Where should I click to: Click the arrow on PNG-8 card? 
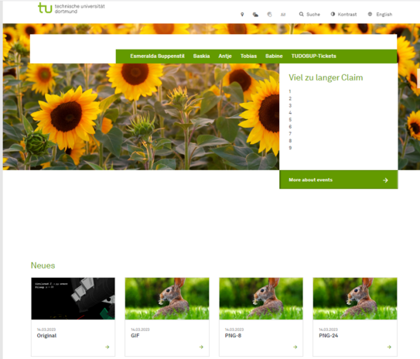pos(295,347)
